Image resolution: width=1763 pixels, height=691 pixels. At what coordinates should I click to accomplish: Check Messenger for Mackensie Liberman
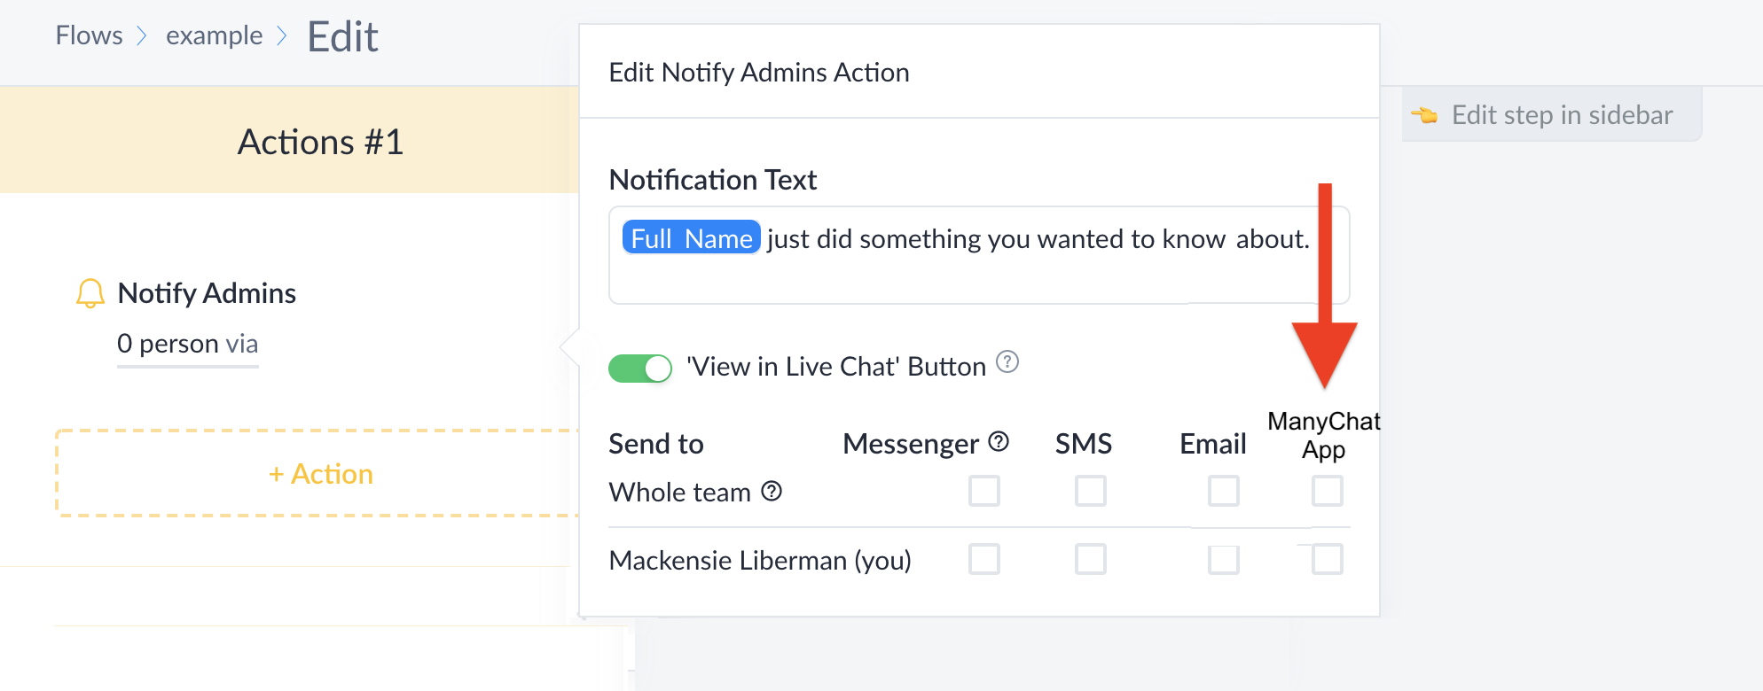point(984,559)
